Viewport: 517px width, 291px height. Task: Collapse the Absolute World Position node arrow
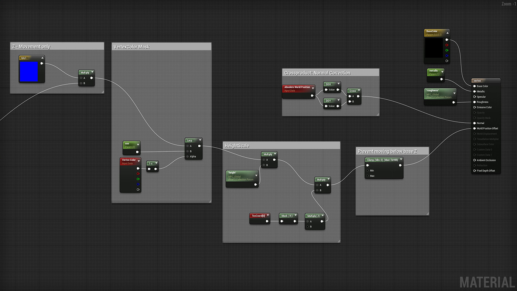pyautogui.click(x=313, y=88)
